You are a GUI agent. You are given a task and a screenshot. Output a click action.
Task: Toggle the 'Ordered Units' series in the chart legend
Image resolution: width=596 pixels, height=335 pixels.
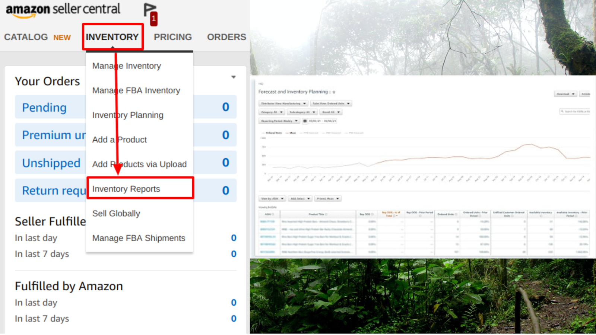tap(274, 133)
